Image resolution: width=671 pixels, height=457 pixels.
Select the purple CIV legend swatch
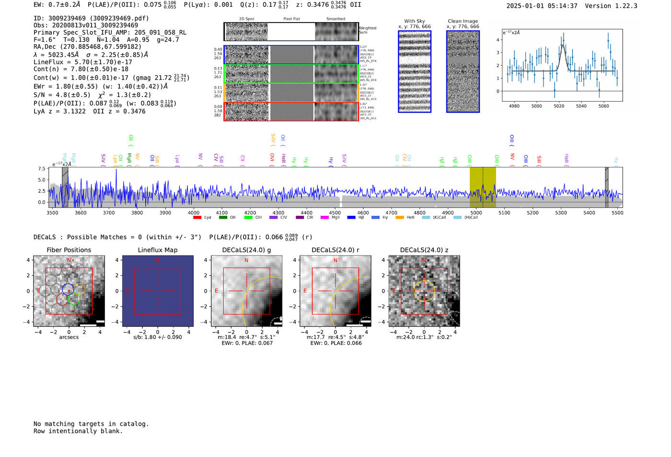coord(273,218)
